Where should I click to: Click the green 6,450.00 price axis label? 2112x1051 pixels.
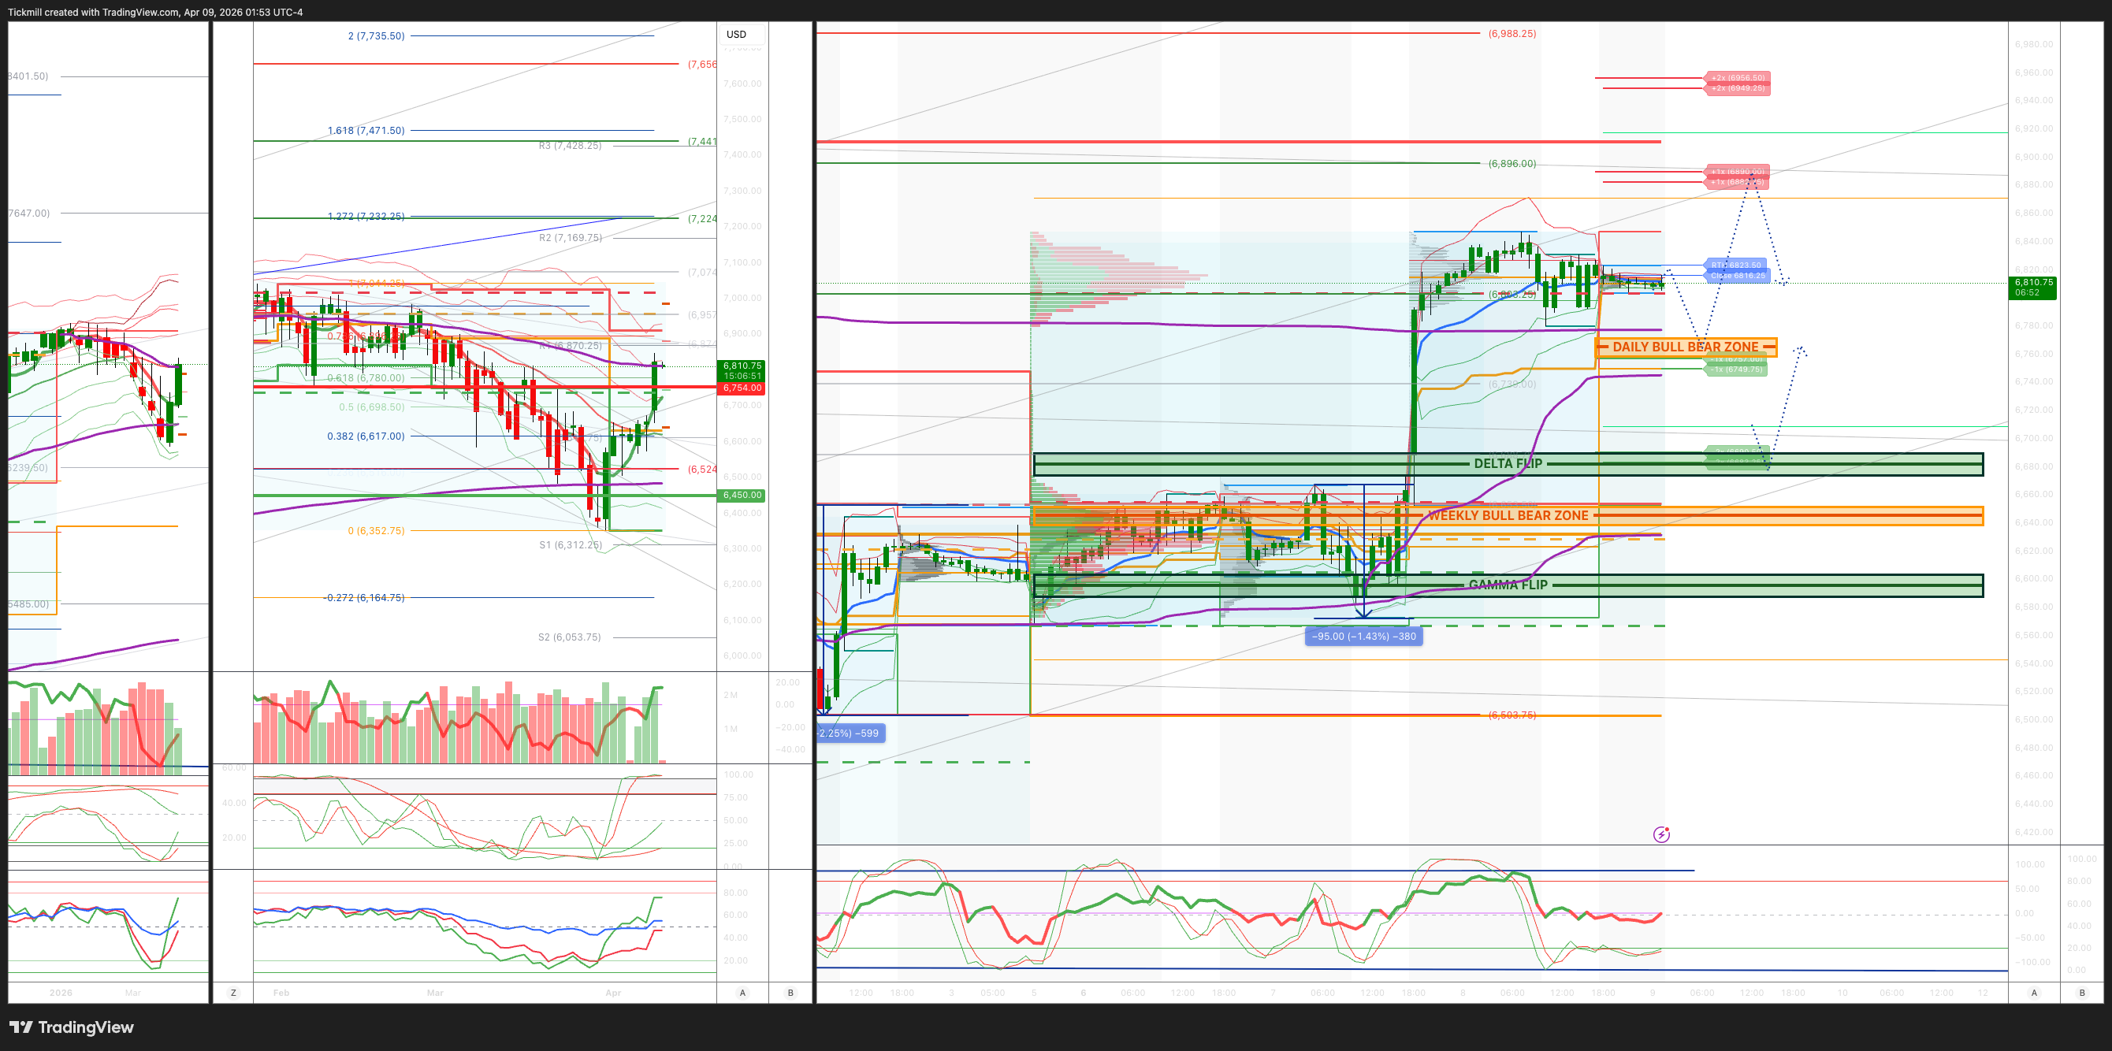point(742,495)
